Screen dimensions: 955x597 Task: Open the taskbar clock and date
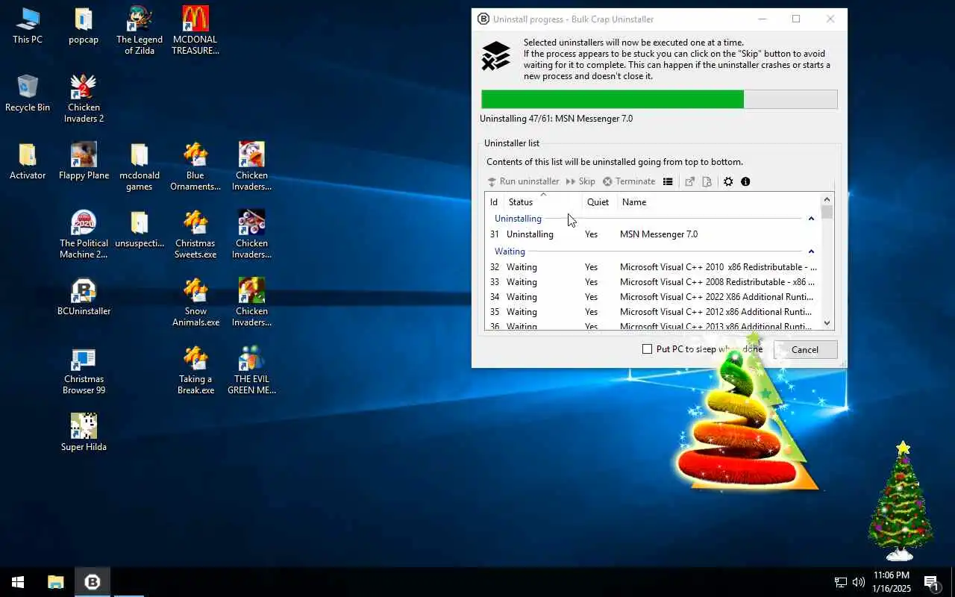point(892,582)
